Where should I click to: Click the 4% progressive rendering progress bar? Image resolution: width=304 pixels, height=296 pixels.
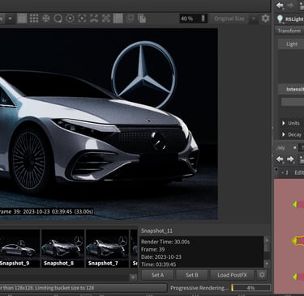click(x=250, y=288)
